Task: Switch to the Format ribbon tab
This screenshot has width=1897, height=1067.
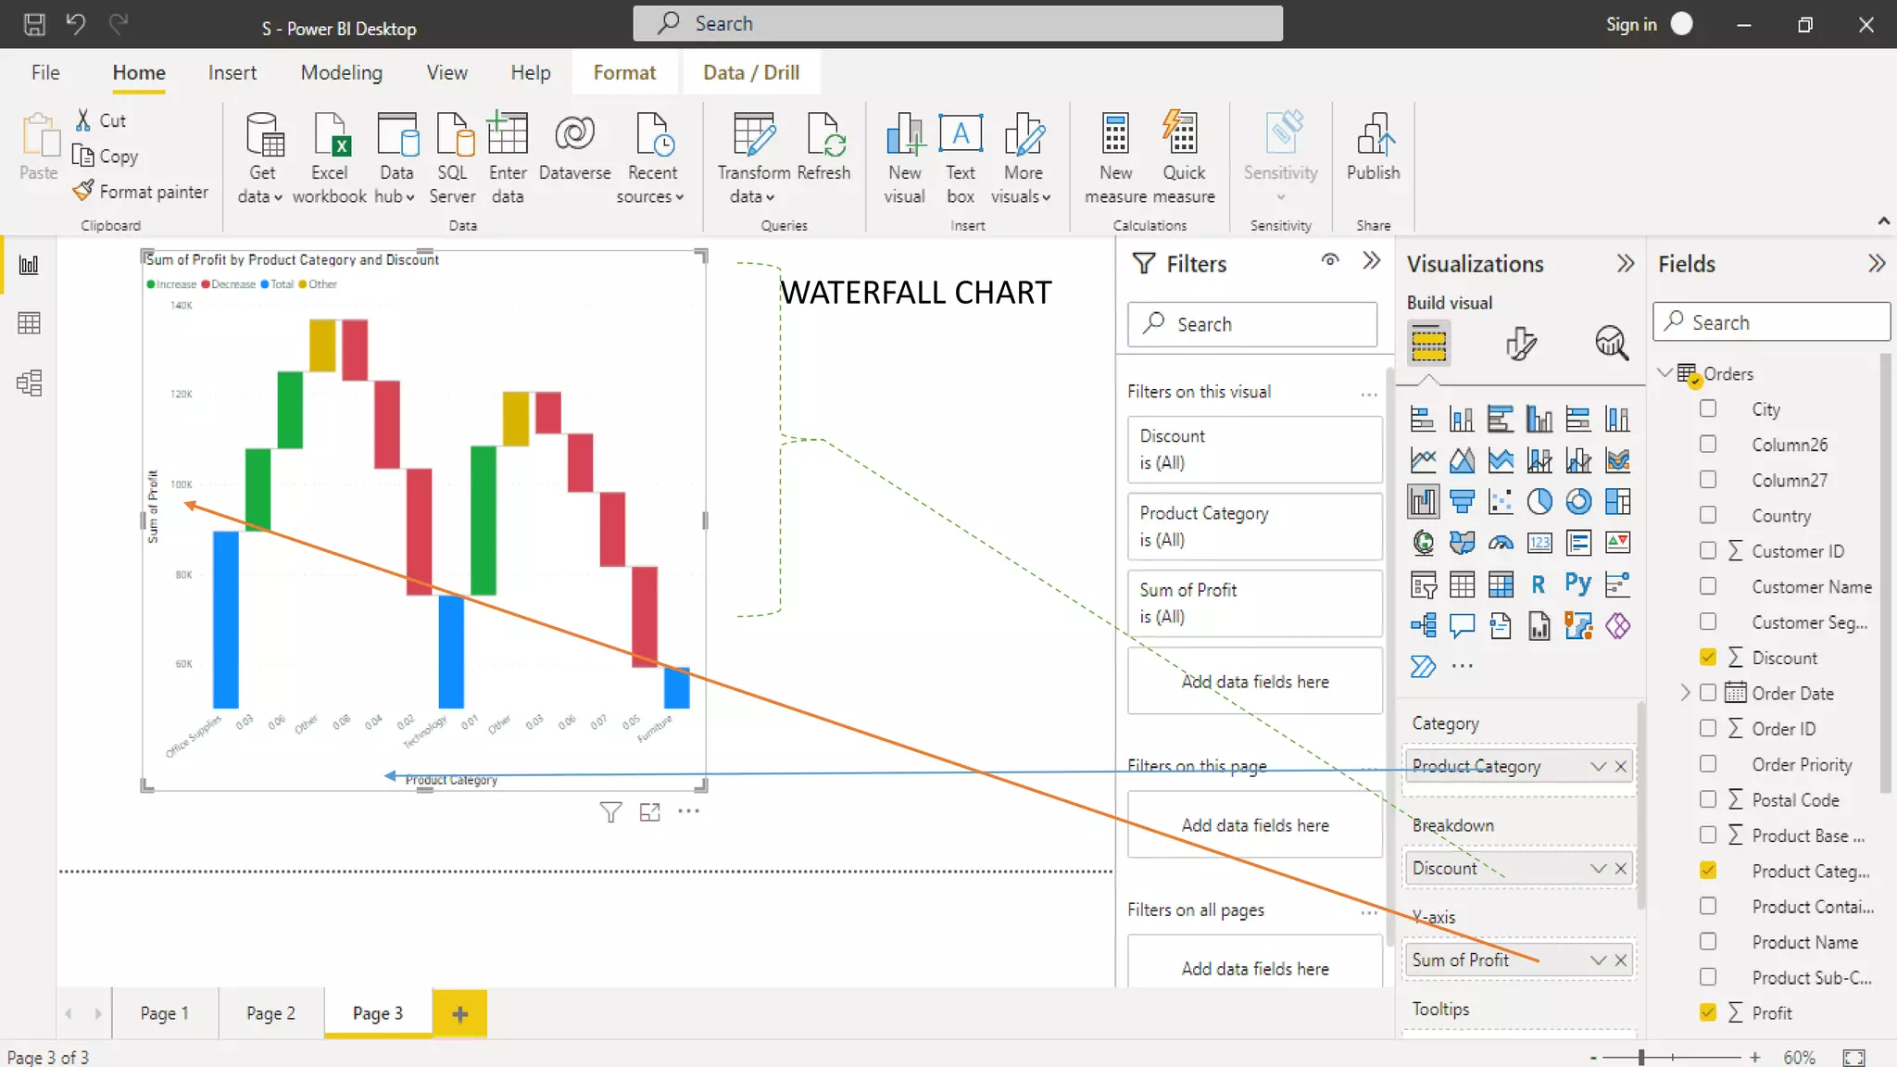Action: click(x=624, y=72)
